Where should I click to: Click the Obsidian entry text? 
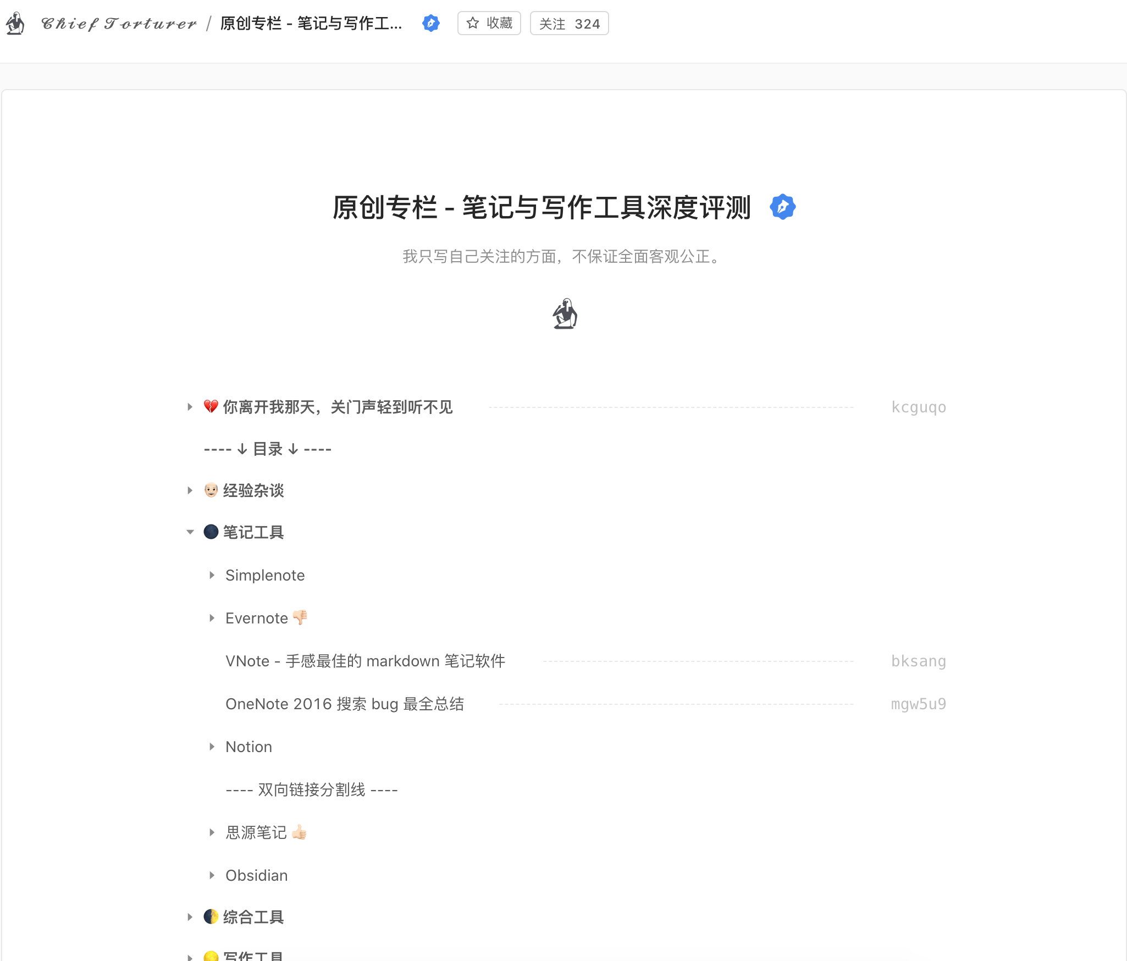point(257,875)
